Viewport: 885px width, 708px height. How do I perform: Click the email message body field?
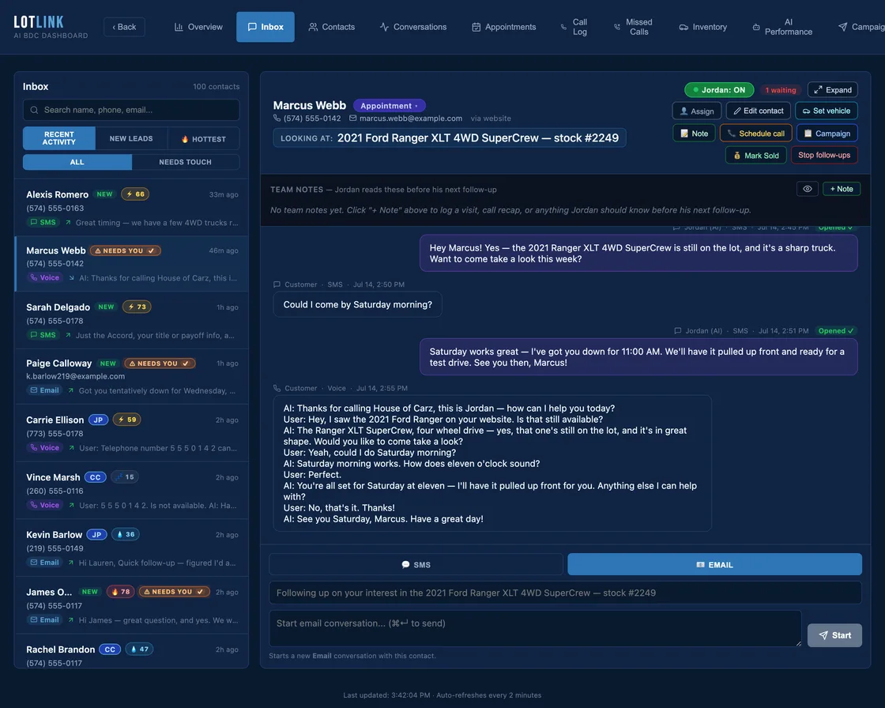(536, 628)
